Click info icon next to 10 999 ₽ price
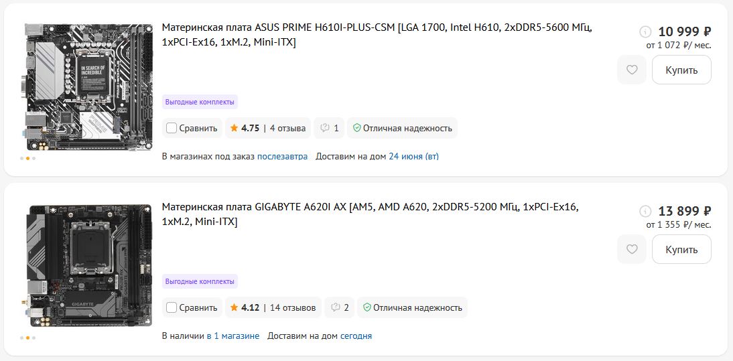Image resolution: width=733 pixels, height=361 pixels. (x=645, y=31)
